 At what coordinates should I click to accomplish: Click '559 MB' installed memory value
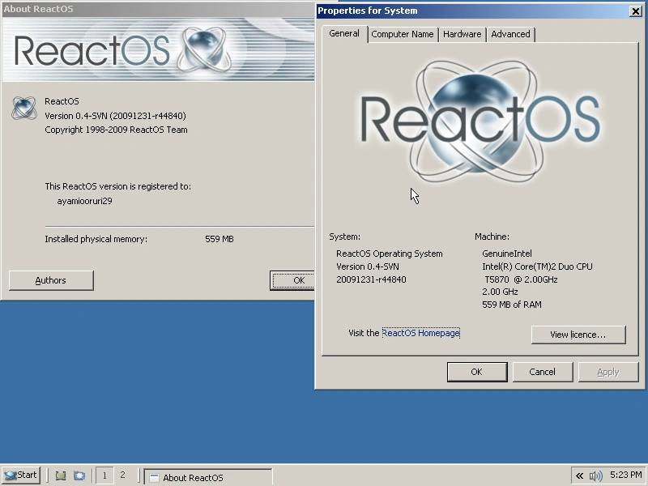[219, 239]
